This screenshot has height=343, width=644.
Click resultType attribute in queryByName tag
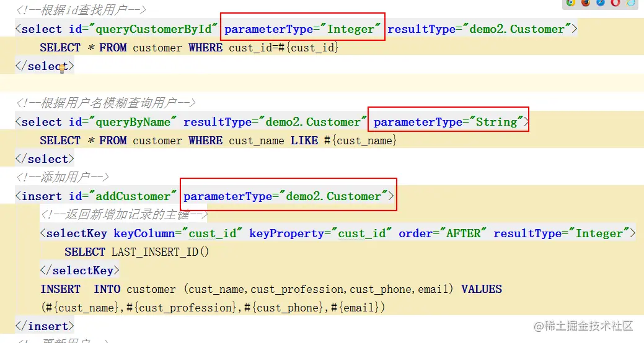click(x=275, y=122)
